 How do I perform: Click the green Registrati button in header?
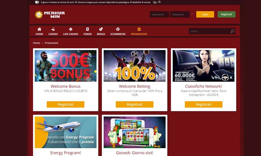(226, 14)
